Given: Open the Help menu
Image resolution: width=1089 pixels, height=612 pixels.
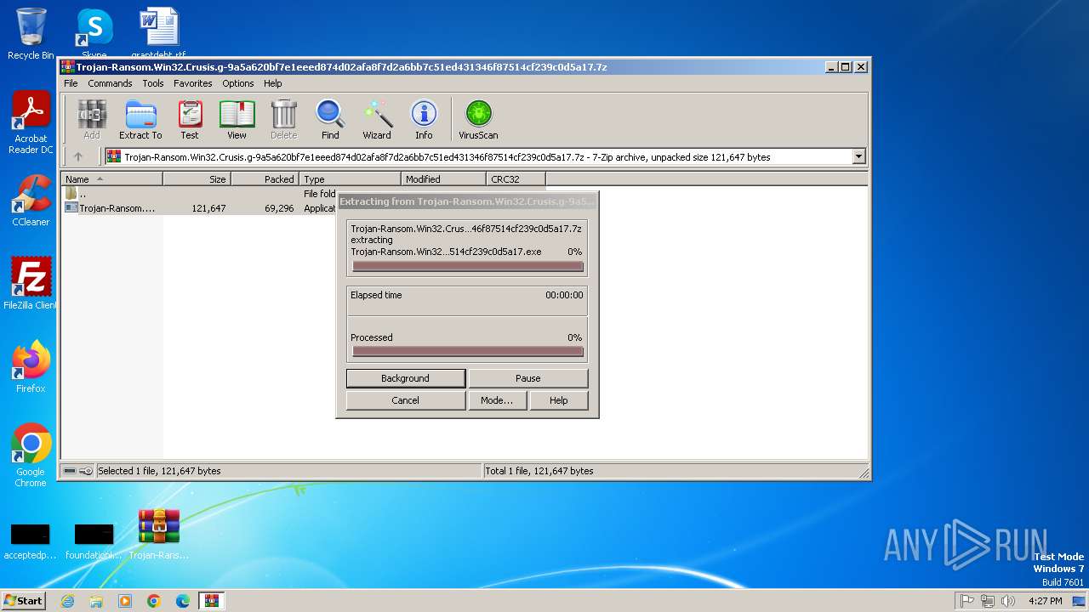Looking at the screenshot, I should point(273,83).
